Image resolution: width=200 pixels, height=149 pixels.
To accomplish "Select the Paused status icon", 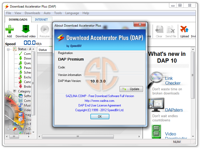I will coord(20,68).
